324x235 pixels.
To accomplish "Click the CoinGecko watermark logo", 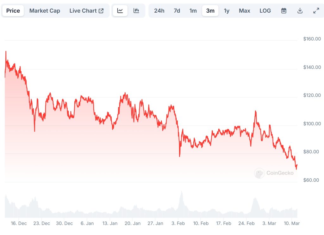I will click(x=274, y=173).
